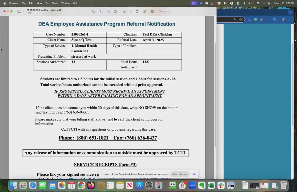The height and width of the screenshot is (192, 297).
Task: Open Notes from the Dock
Action: 120,185
